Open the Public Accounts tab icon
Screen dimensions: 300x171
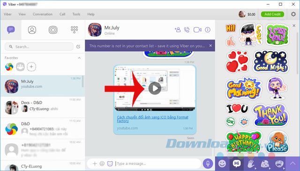[x=53, y=30]
